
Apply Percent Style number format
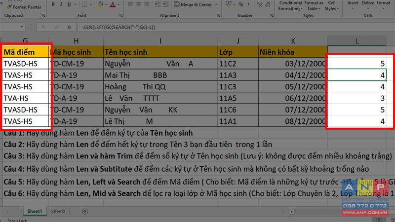pos(241,4)
